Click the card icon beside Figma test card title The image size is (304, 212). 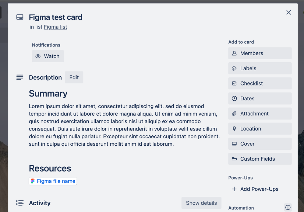(20, 17)
